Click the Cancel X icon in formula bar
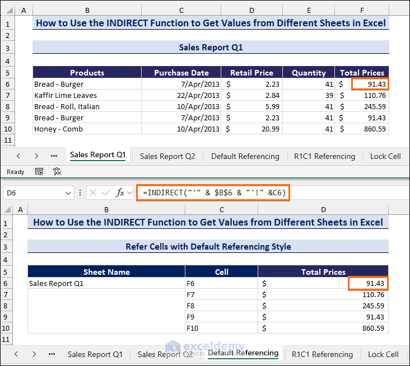Viewport: 410px width, 366px height. coord(93,193)
